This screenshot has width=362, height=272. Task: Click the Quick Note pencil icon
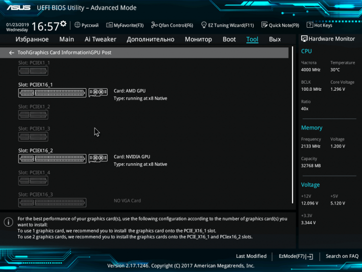coord(264,25)
